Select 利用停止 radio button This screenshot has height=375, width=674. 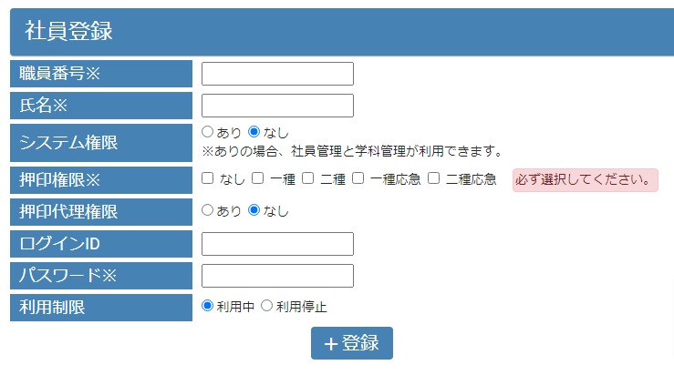pyautogui.click(x=266, y=306)
